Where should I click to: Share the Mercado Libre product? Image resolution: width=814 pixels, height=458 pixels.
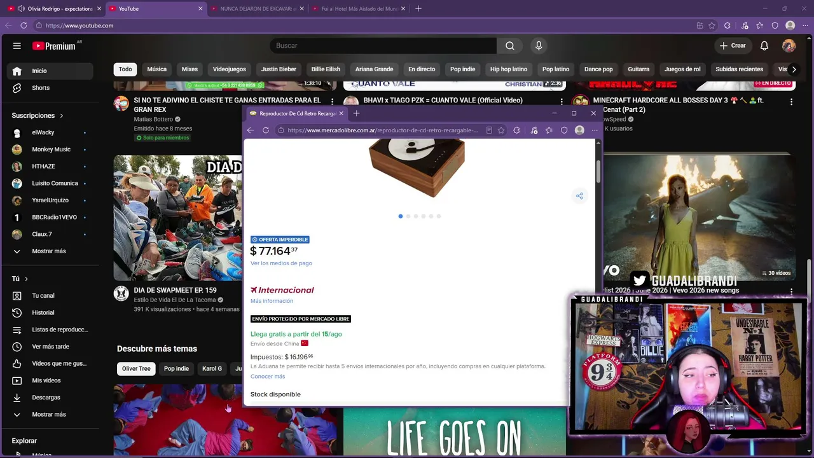(579, 196)
